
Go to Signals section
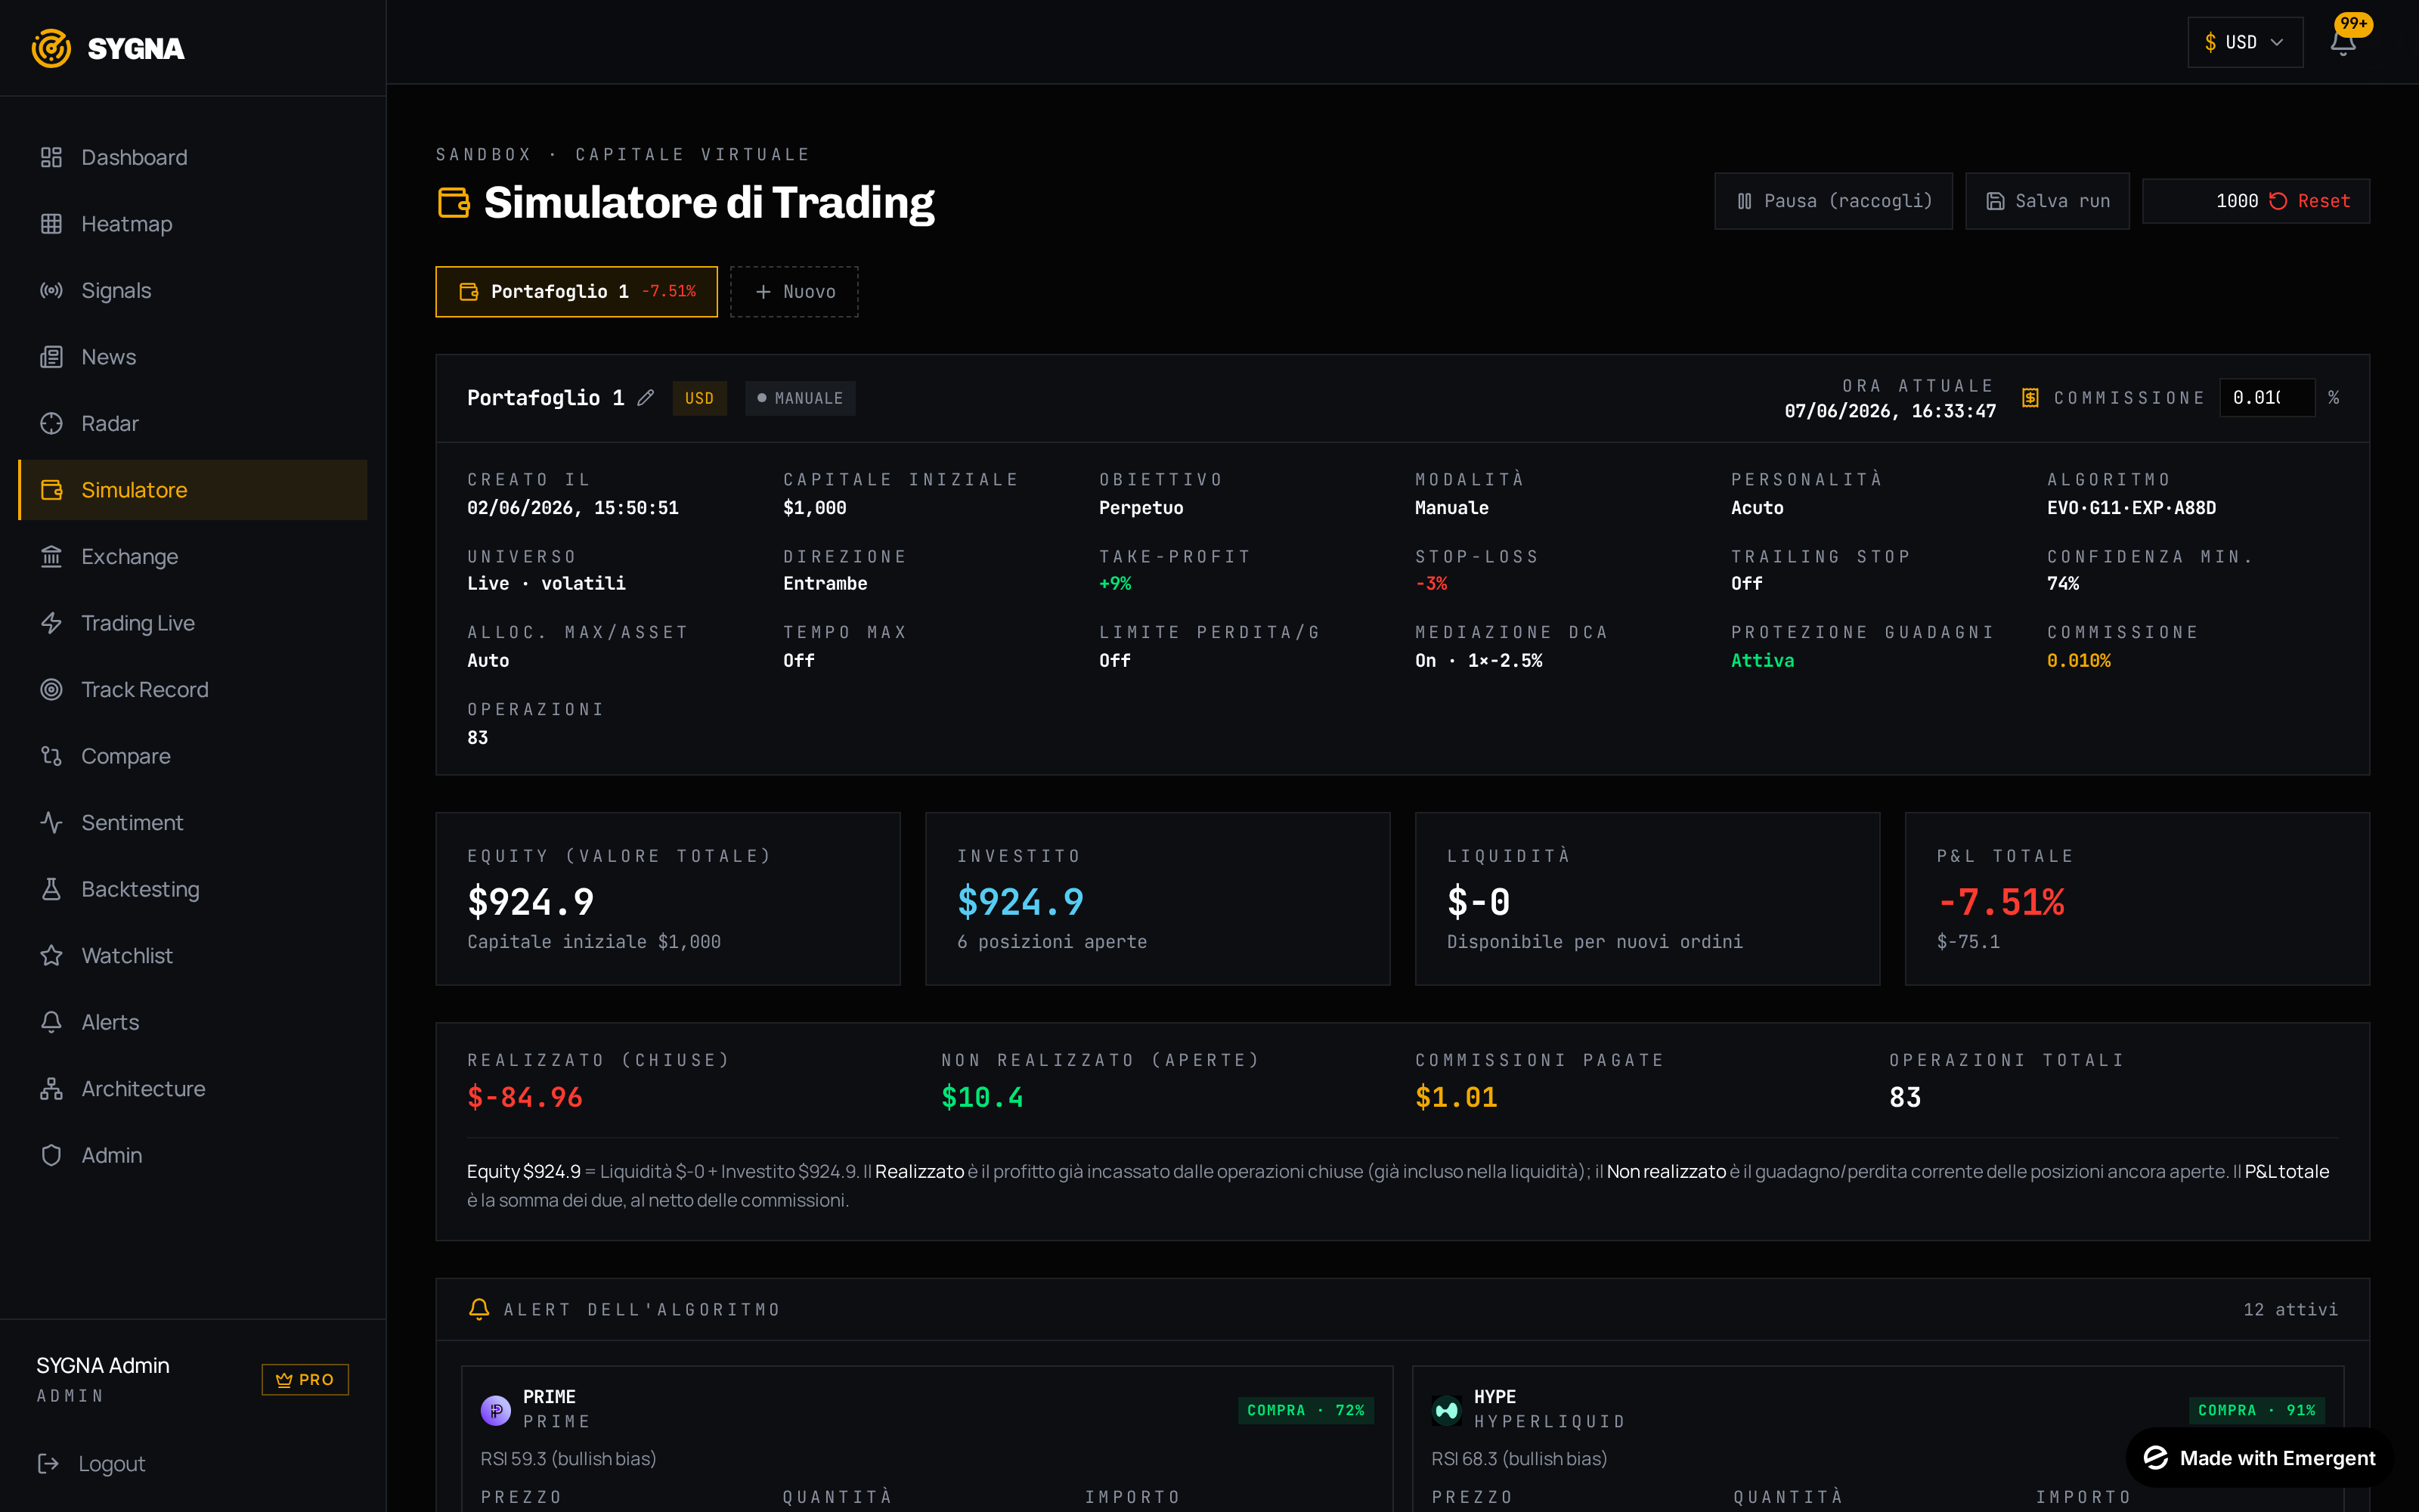click(x=193, y=290)
